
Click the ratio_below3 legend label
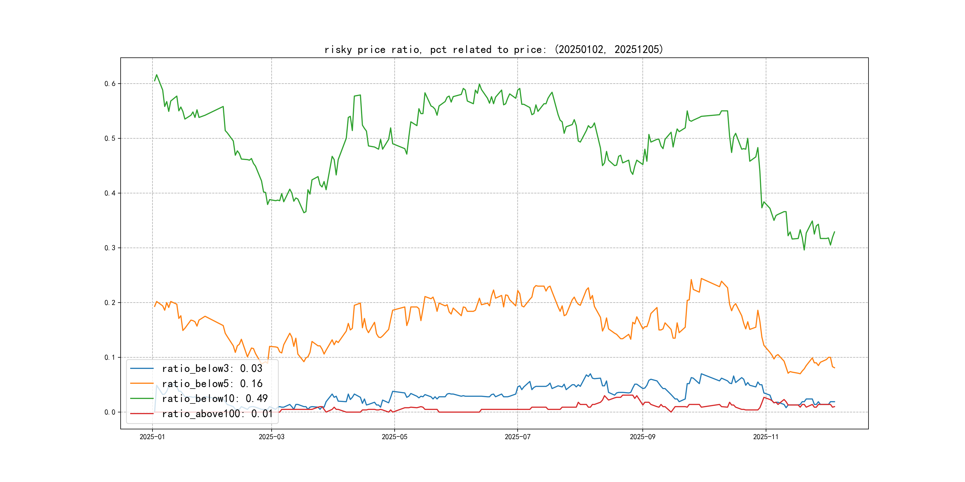(212, 369)
